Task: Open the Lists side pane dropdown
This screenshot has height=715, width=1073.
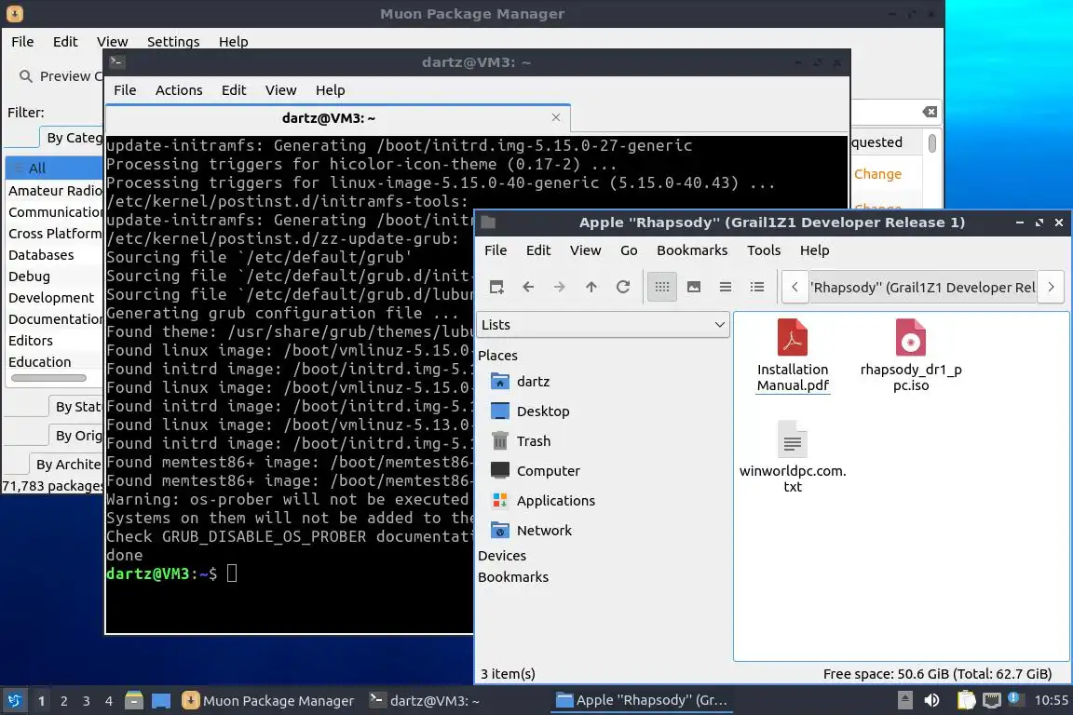Action: [x=603, y=325]
